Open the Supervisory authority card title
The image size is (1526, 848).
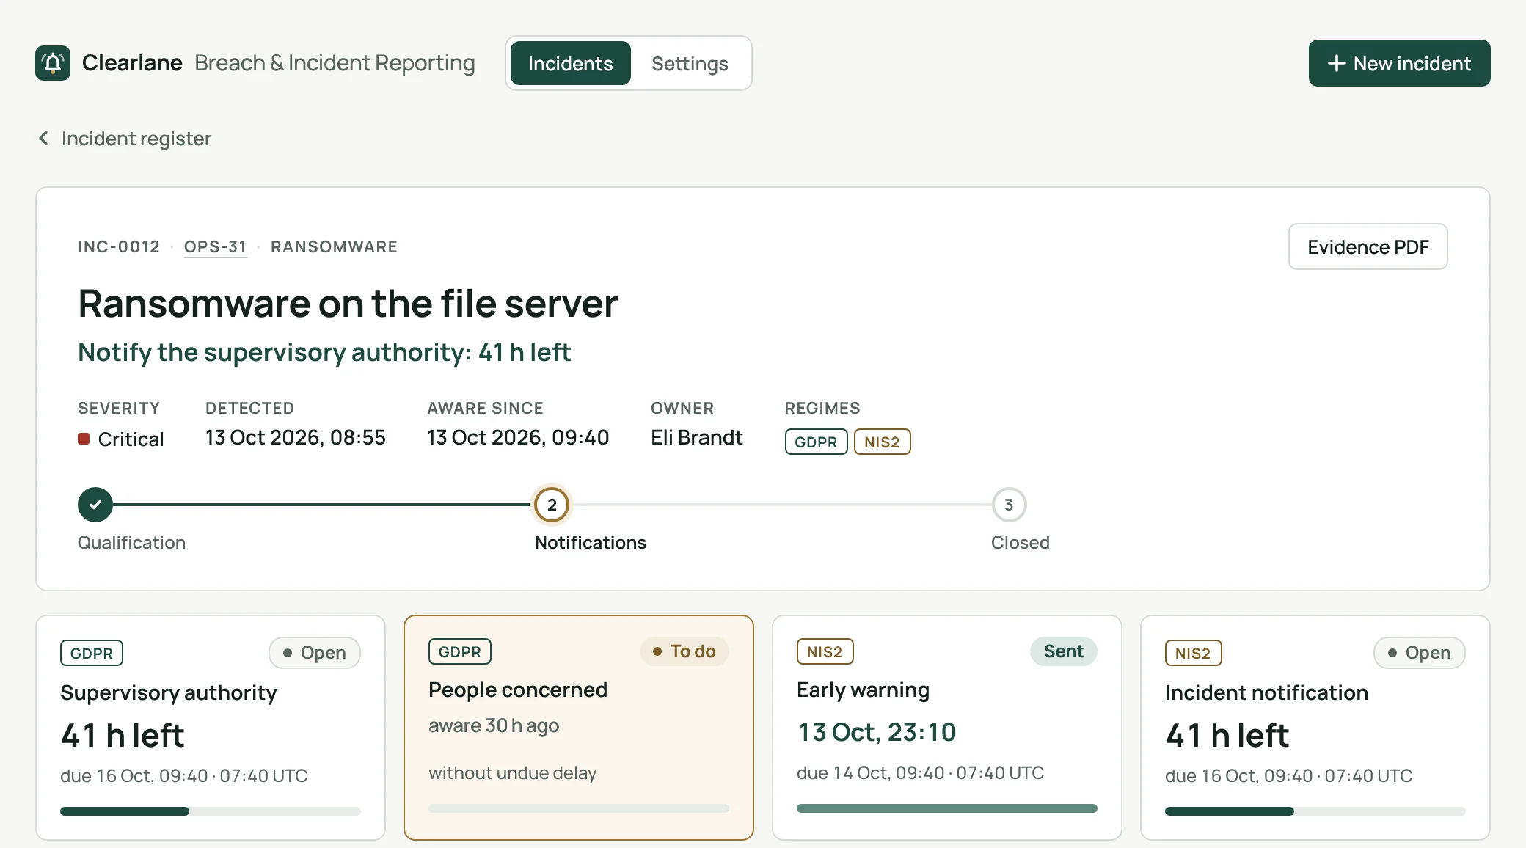(169, 692)
